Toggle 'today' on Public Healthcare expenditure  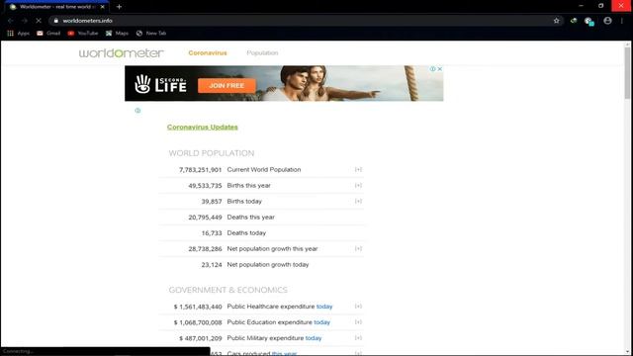click(x=324, y=307)
